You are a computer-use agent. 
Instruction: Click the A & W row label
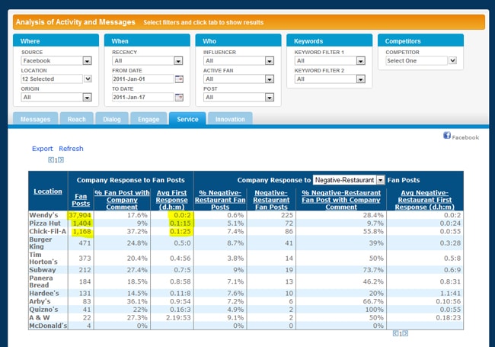pyautogui.click(x=40, y=317)
